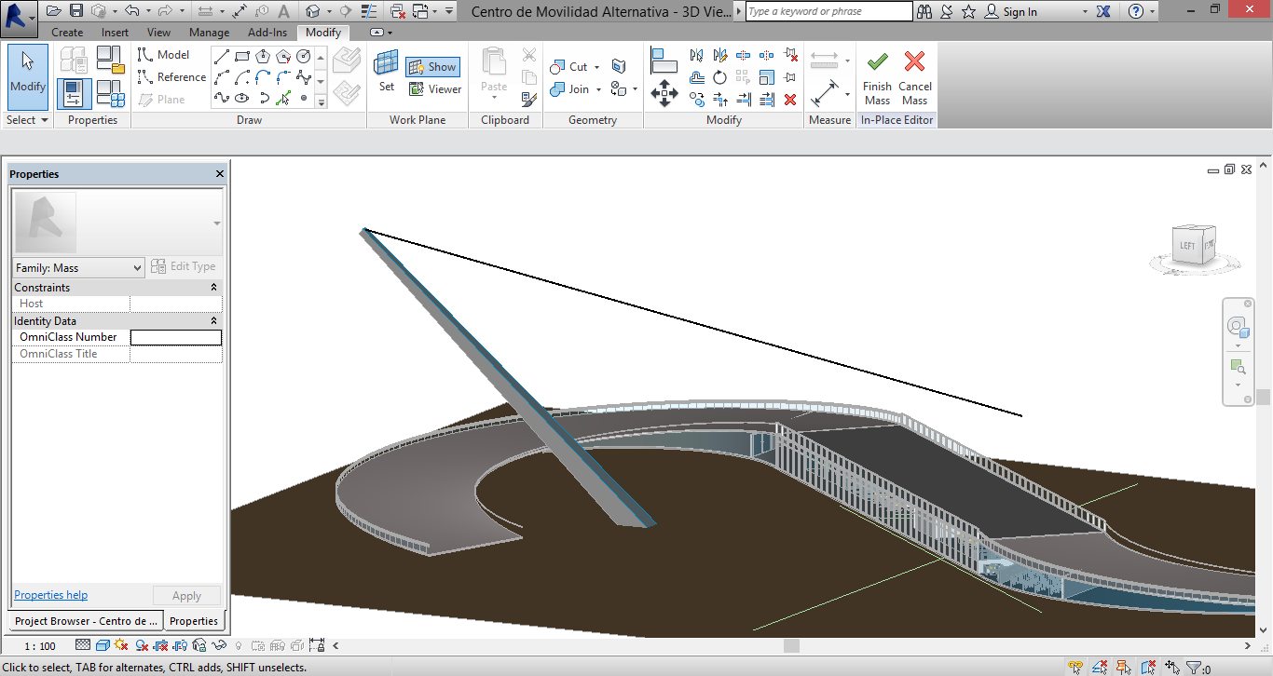This screenshot has width=1273, height=676.
Task: Open the work plane Viewer
Action: tap(434, 89)
